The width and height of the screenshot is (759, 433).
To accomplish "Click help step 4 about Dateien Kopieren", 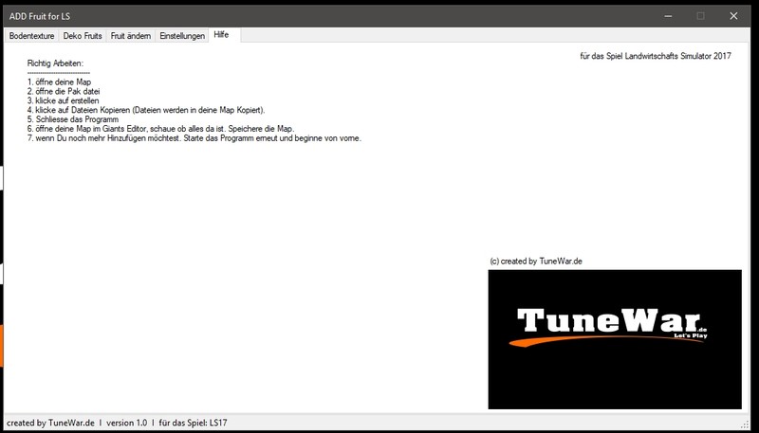I will 139,110.
